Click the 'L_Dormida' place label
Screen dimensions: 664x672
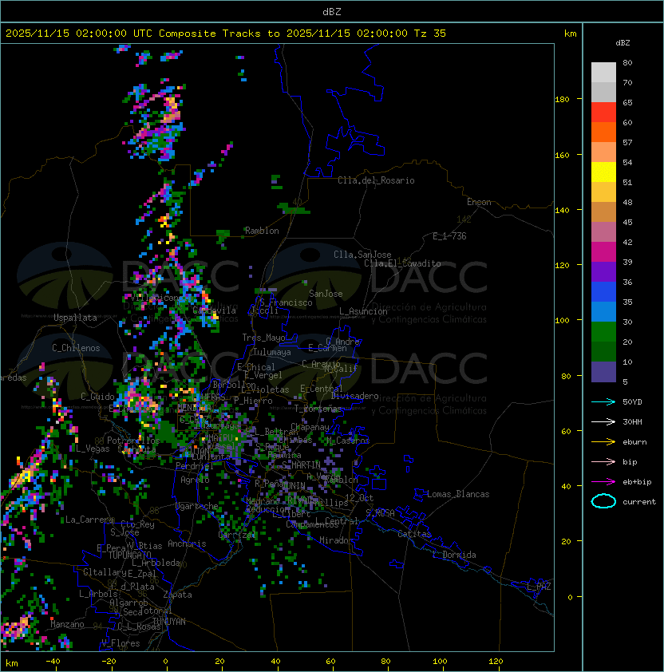454,555
